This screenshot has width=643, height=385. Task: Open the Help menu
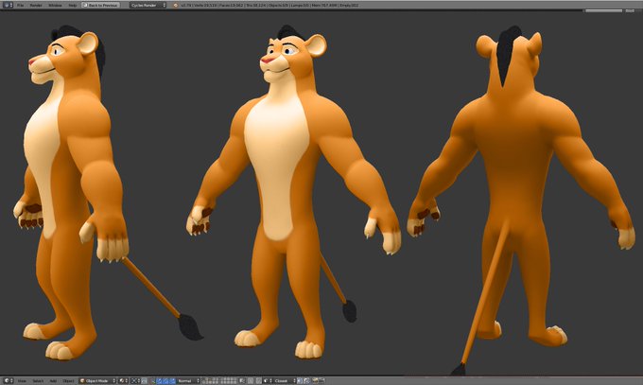pos(73,5)
